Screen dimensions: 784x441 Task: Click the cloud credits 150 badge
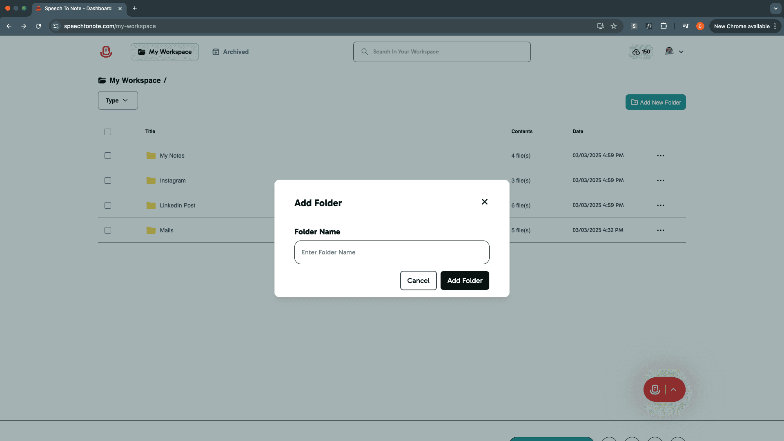click(641, 52)
